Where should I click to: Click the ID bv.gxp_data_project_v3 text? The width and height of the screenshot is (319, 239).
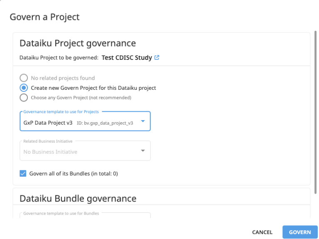pos(105,123)
